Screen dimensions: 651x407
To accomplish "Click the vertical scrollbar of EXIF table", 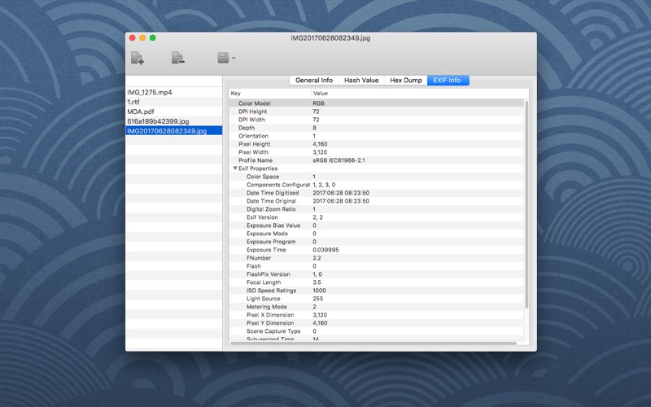I will [x=526, y=204].
